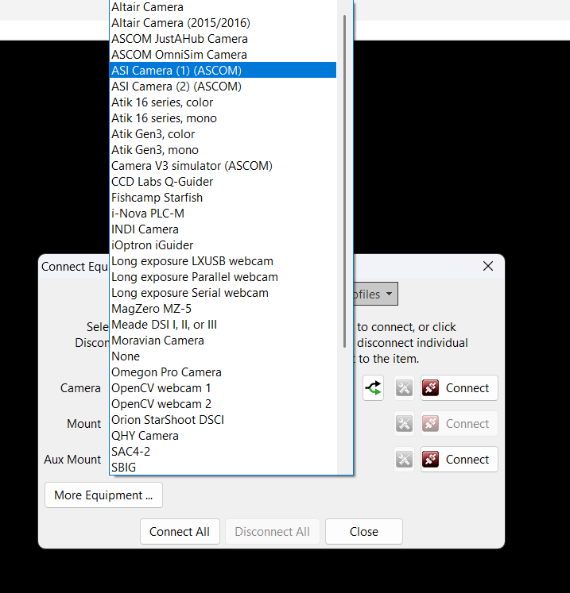Choose Orion StarShoot DSCI
Viewport: 570px width, 593px height.
point(223,420)
